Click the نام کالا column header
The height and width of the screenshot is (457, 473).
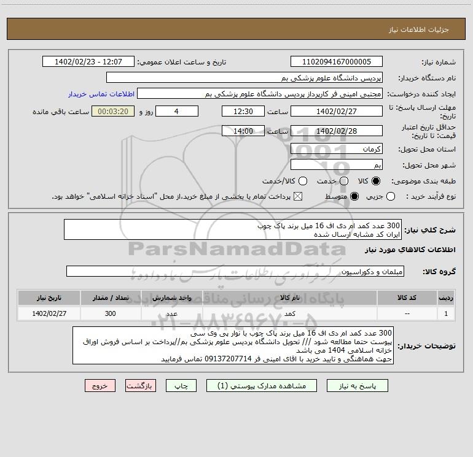click(x=289, y=298)
